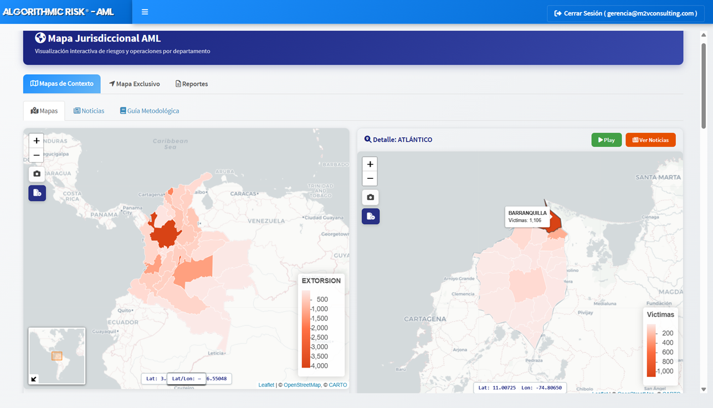Zoom out on the Colombia context map
This screenshot has height=408, width=713.
(x=37, y=156)
